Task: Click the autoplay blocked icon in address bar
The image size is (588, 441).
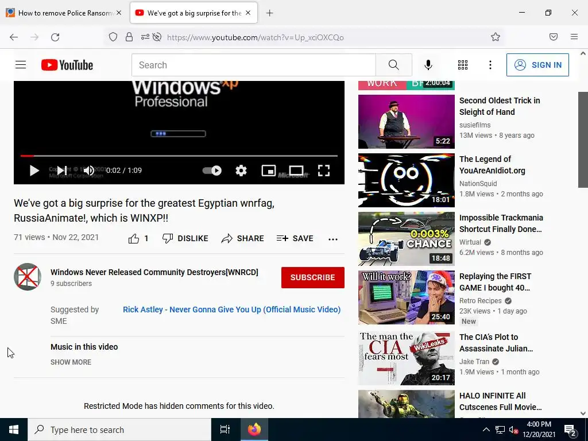Action: tap(157, 37)
